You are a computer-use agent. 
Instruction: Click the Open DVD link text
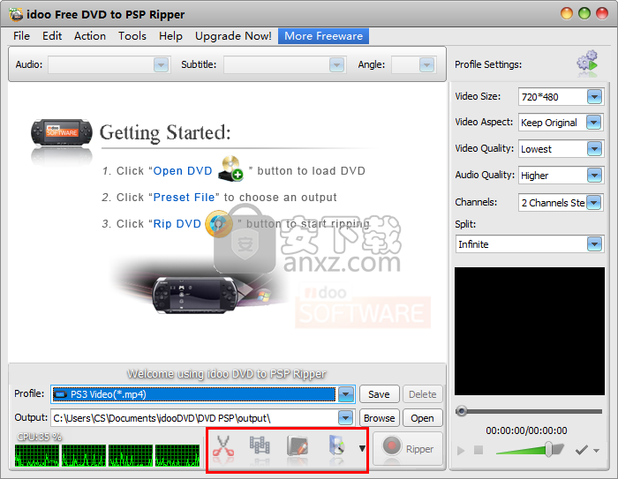183,171
